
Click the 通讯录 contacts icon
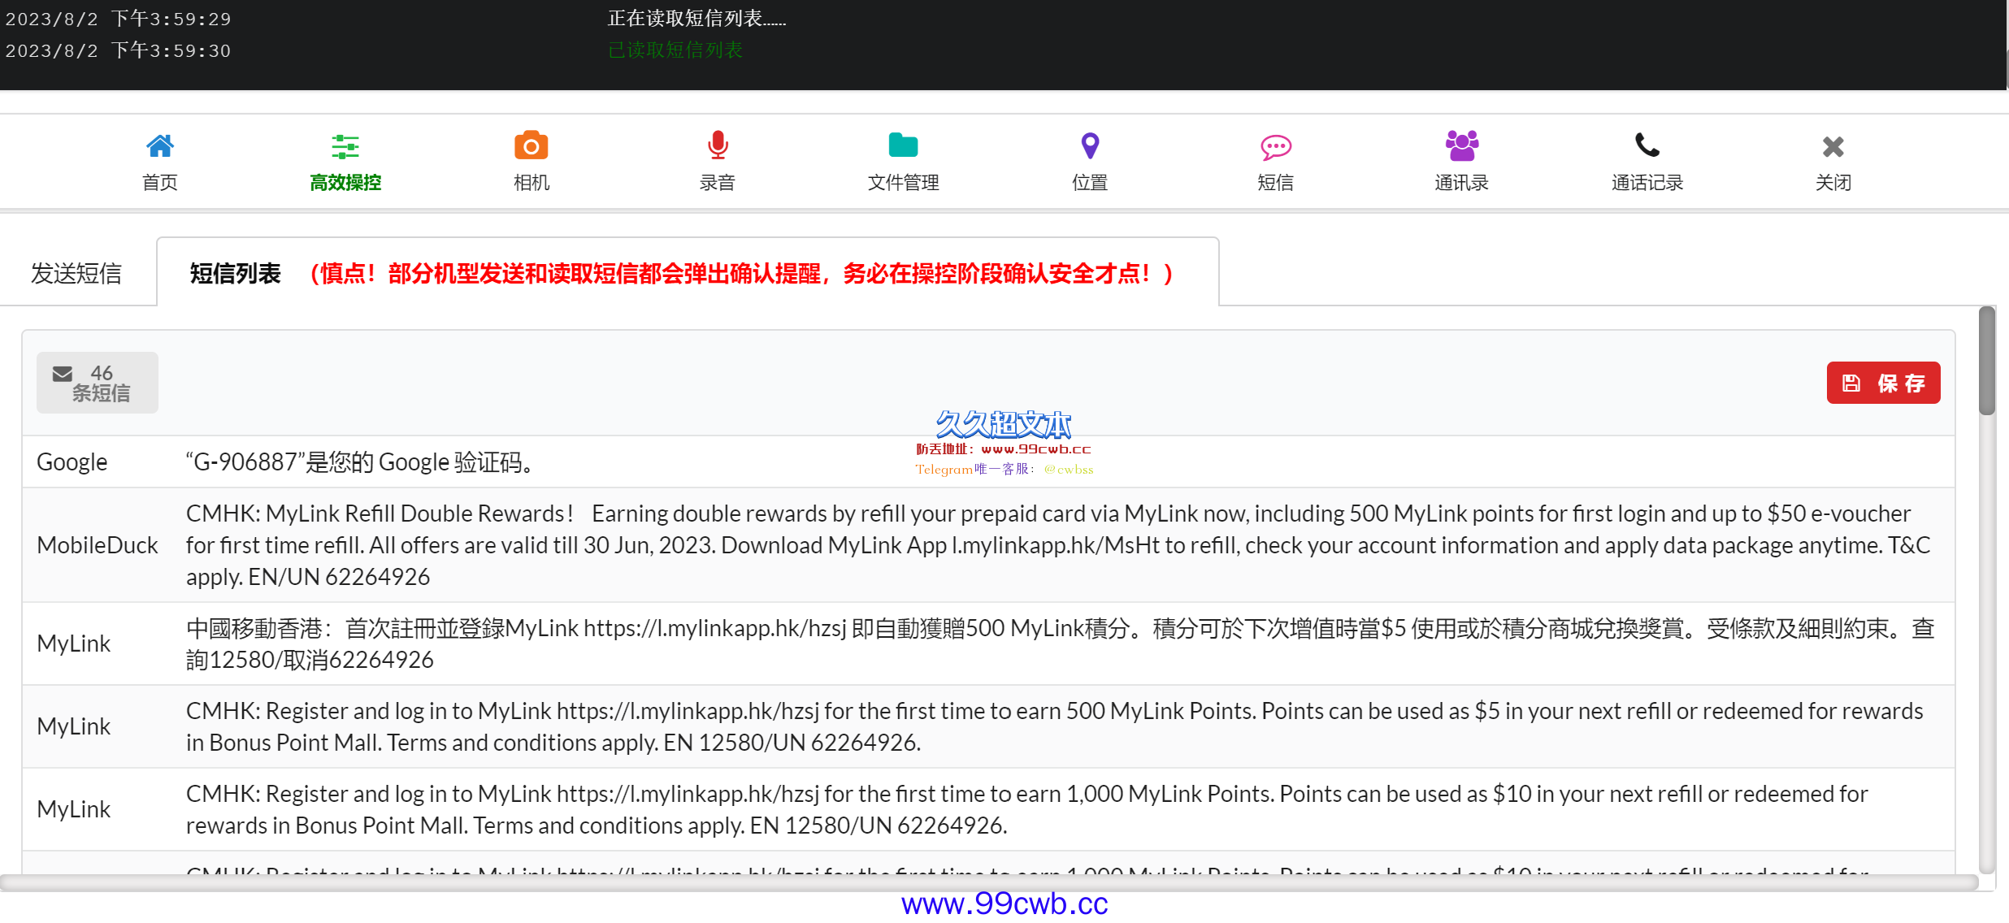pos(1461,146)
